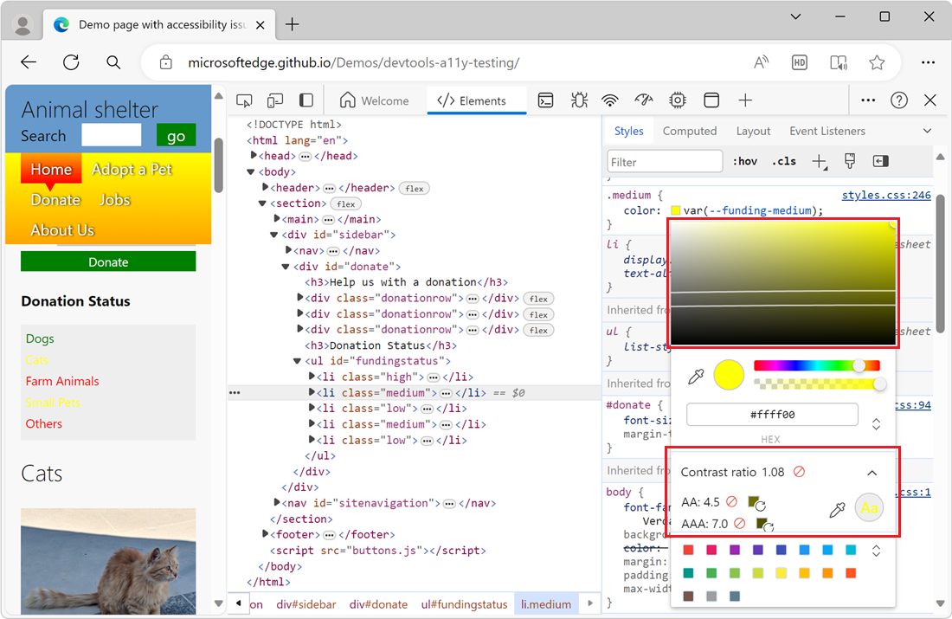Toggle device emulation mode

pyautogui.click(x=275, y=100)
